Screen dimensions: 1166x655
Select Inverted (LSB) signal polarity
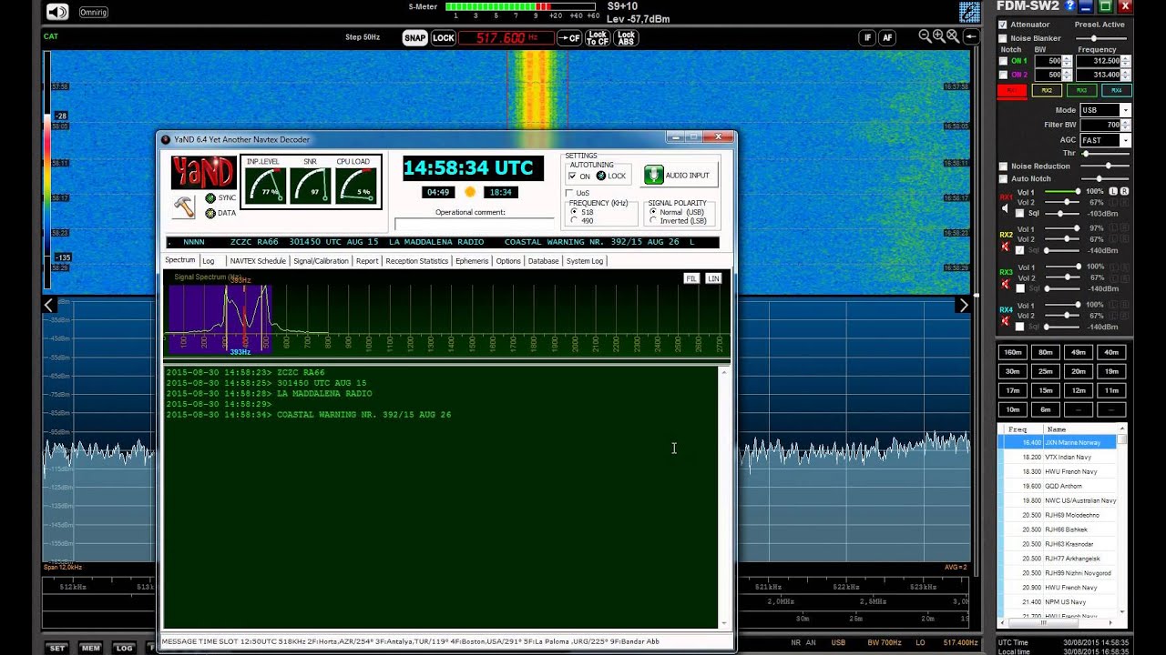[x=653, y=220]
